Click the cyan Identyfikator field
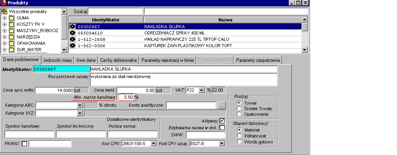The image size is (397, 155). [61, 69]
